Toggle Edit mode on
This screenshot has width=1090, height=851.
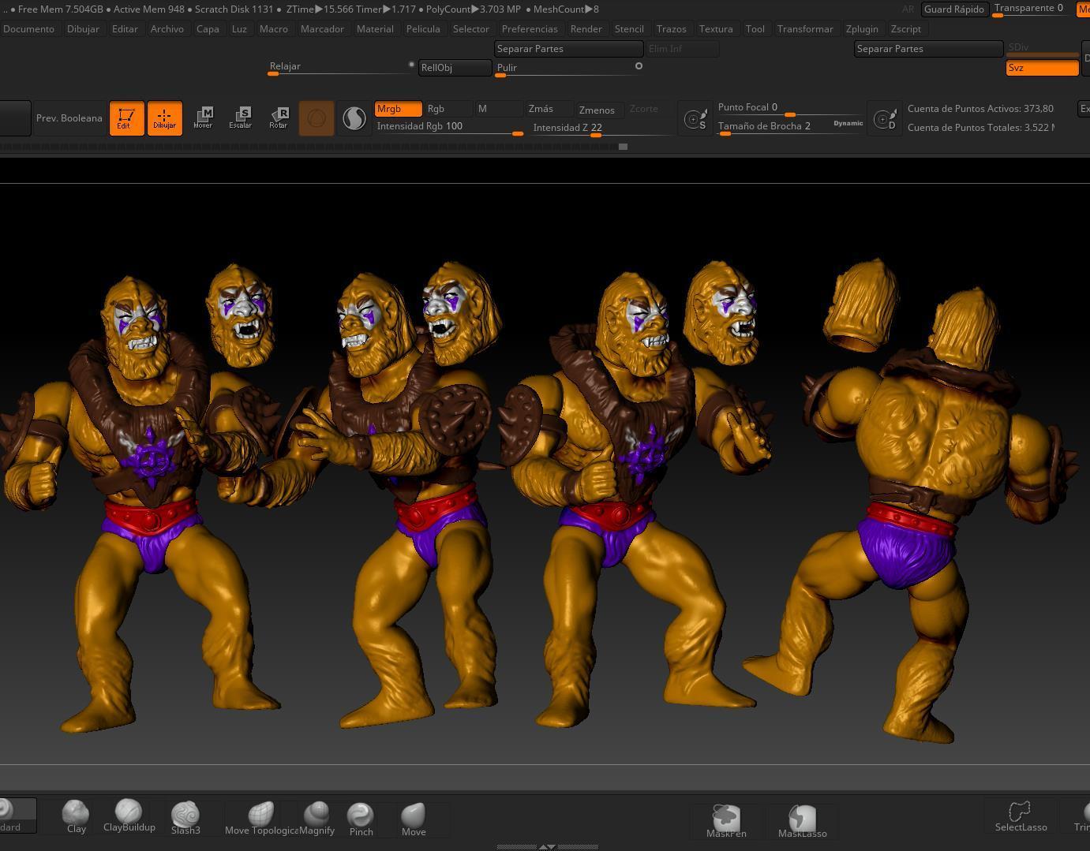click(126, 118)
